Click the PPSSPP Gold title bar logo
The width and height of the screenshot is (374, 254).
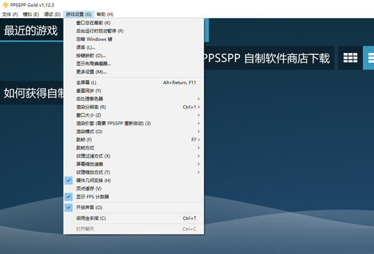pos(5,4)
